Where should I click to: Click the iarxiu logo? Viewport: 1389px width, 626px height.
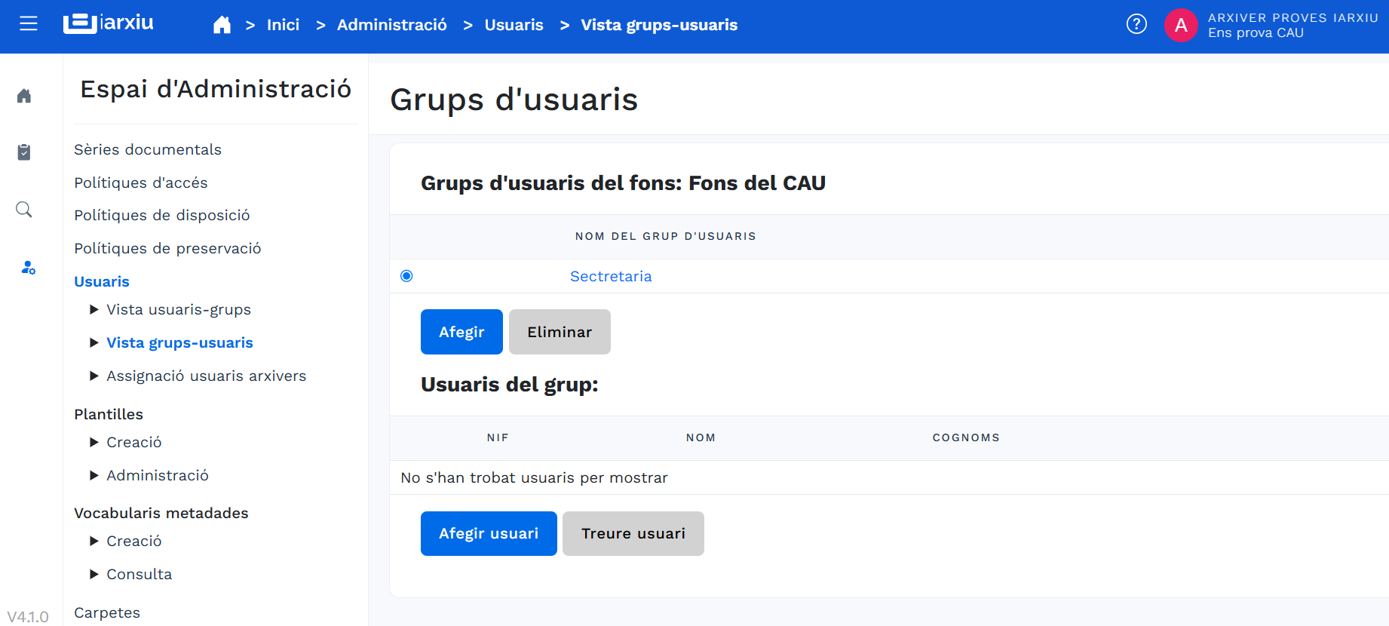[x=109, y=23]
